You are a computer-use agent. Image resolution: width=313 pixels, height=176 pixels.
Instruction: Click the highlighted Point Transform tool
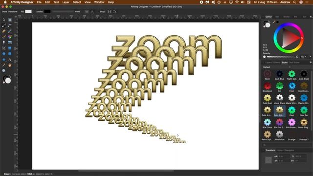click(x=4, y=25)
